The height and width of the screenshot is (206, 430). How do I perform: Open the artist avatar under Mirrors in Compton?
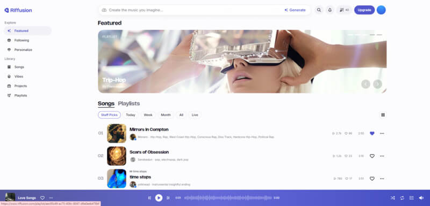pos(133,137)
